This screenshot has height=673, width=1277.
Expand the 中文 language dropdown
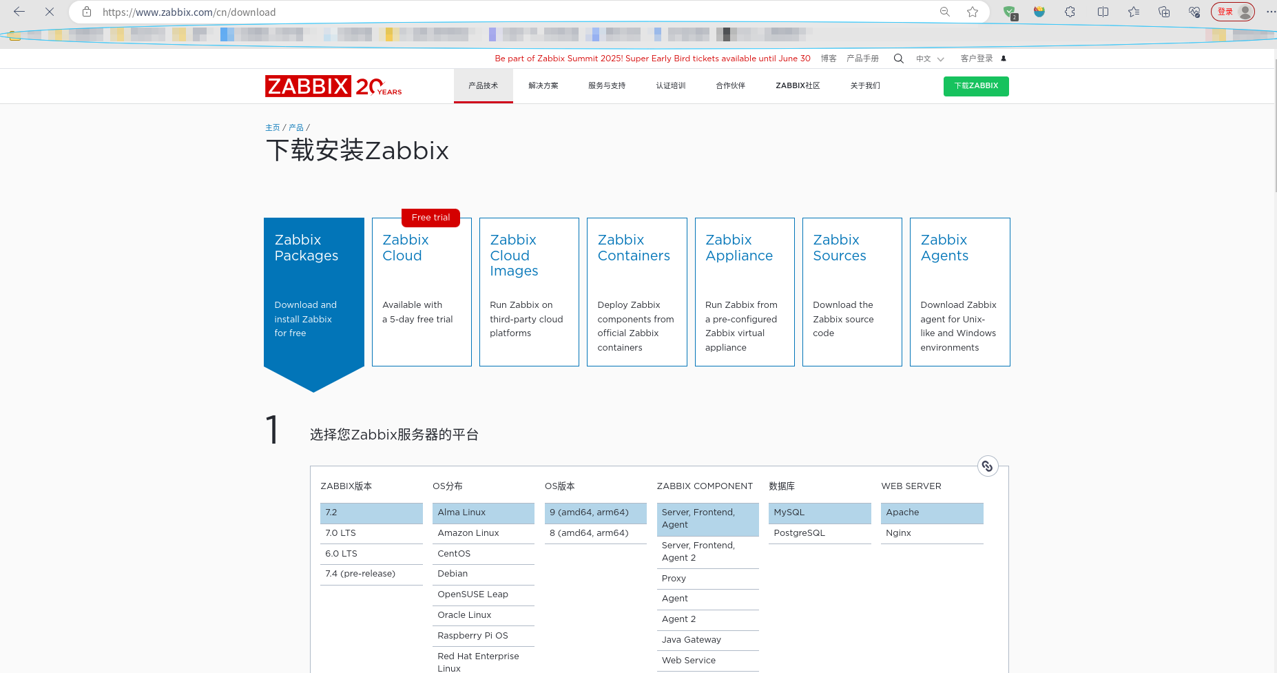pyautogui.click(x=930, y=59)
